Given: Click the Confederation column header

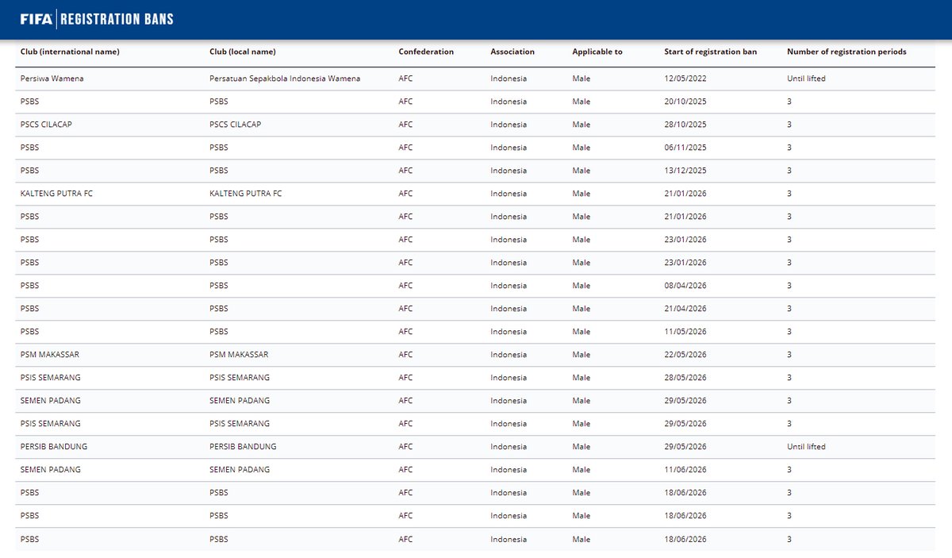Looking at the screenshot, I should pos(426,52).
